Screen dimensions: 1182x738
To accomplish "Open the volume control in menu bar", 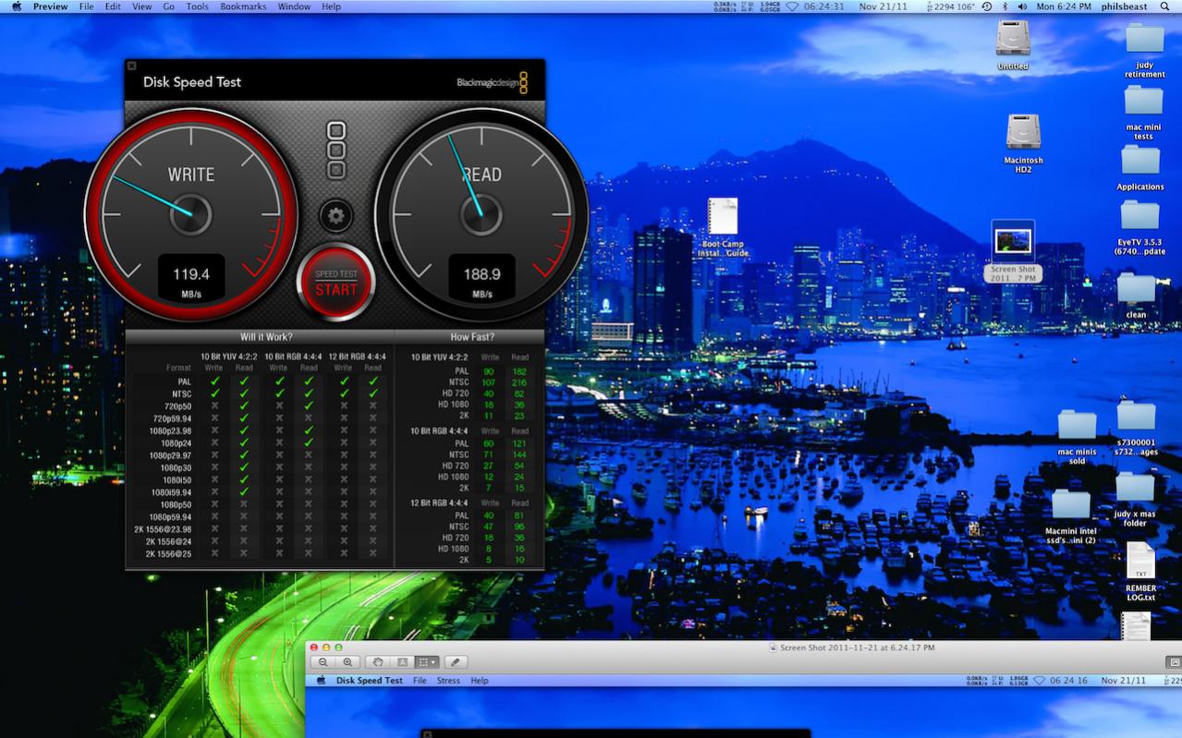I will click(1022, 6).
